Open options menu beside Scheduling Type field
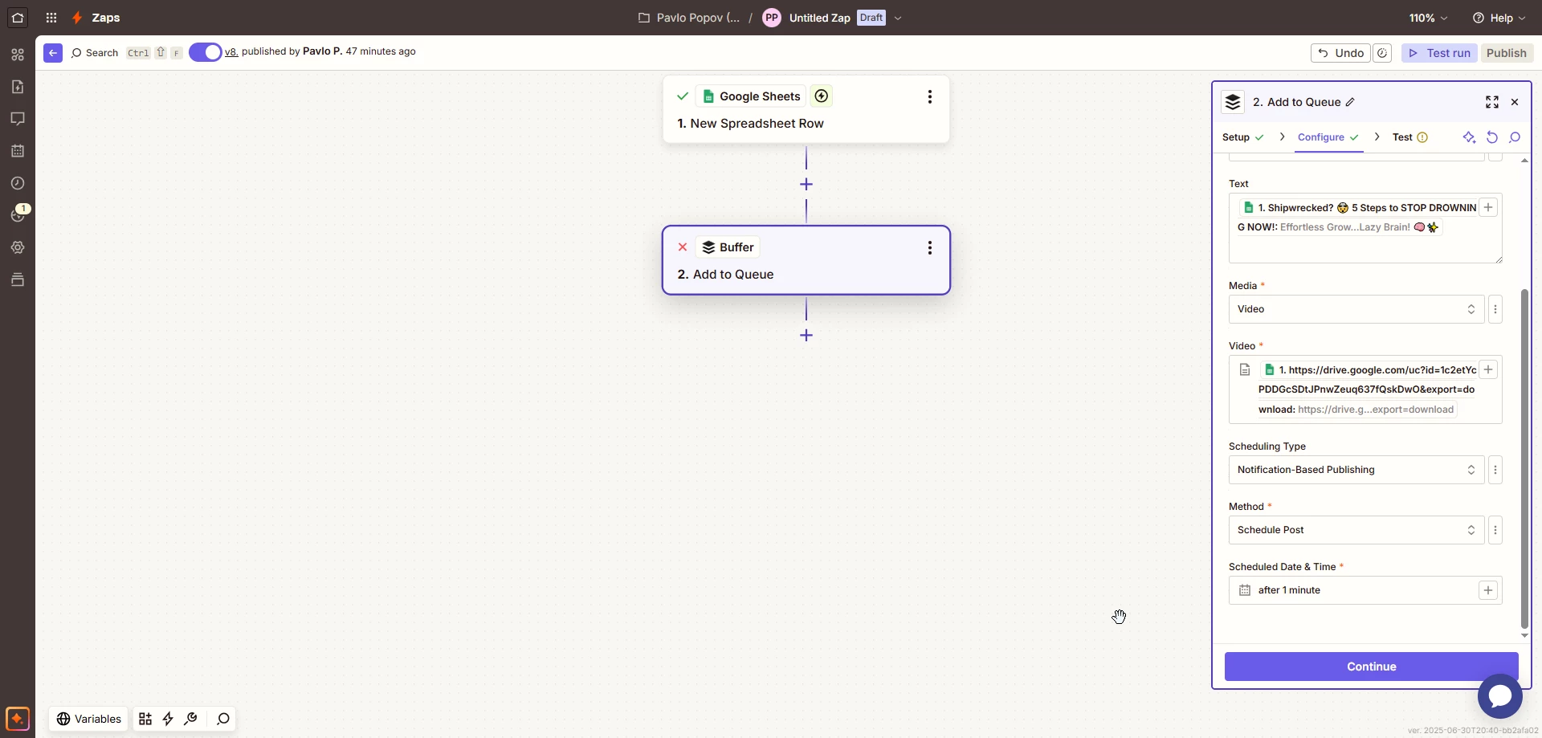Screen dimensions: 1542x738 click(x=1495, y=470)
